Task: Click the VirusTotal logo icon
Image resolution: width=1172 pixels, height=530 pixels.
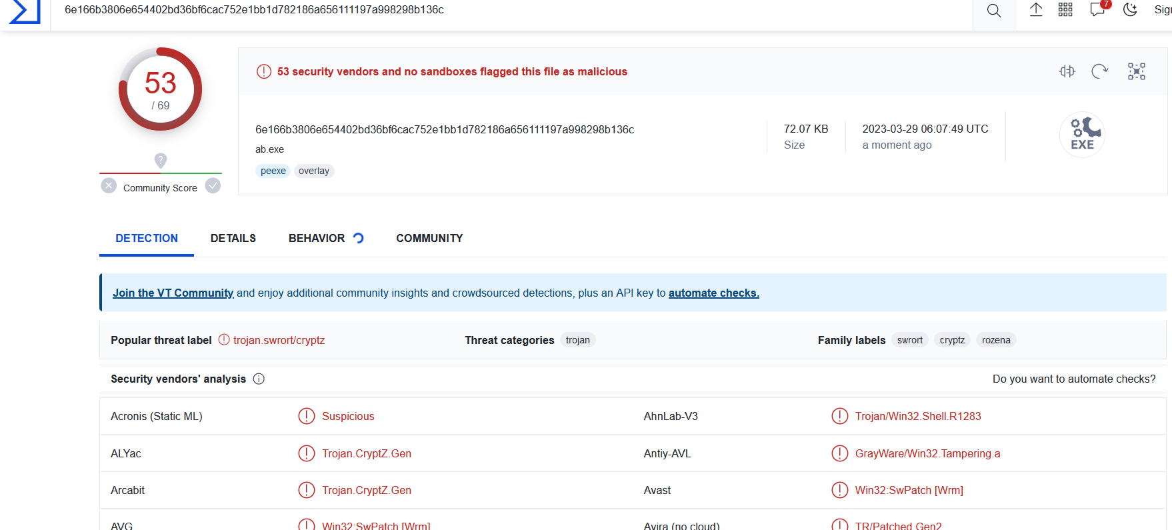Action: point(25,11)
